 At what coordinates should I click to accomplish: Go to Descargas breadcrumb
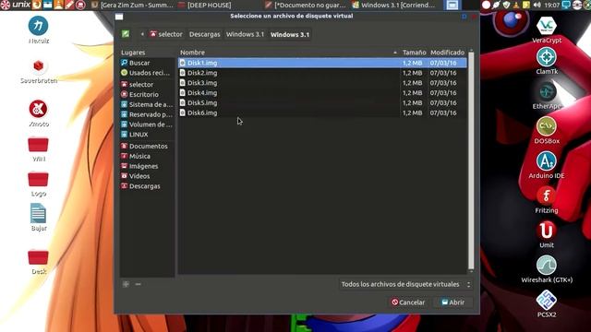click(204, 34)
